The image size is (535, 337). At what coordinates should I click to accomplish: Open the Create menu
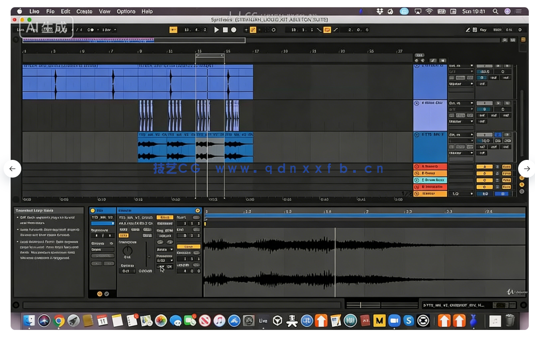tap(84, 12)
